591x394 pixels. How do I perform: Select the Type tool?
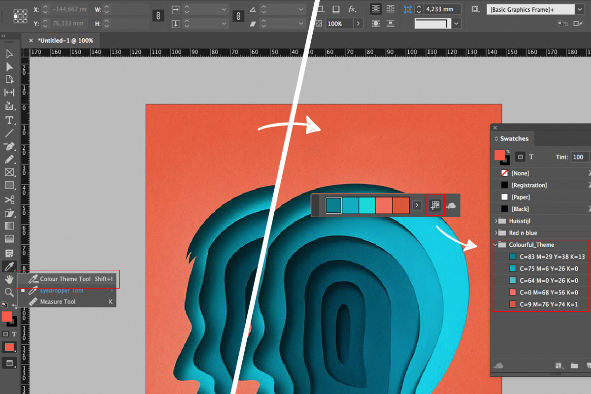click(9, 120)
